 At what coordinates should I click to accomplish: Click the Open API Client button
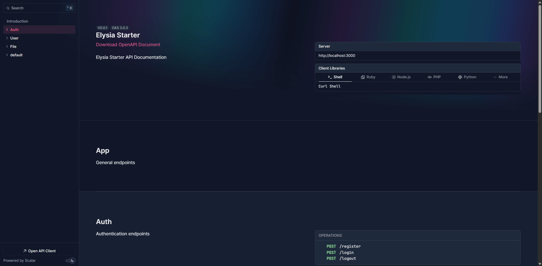[39, 251]
